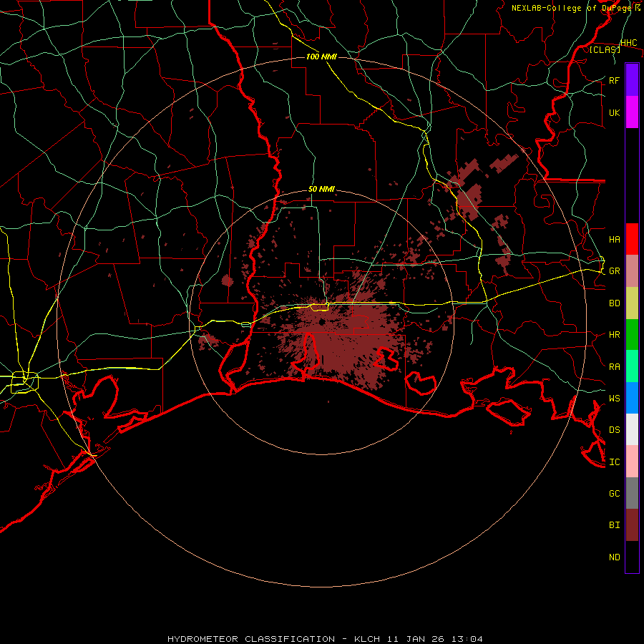
Task: Click the red HA color swatch
Action: [632, 239]
